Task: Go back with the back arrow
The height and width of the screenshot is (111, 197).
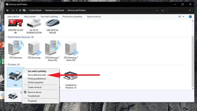Action: 8,10
